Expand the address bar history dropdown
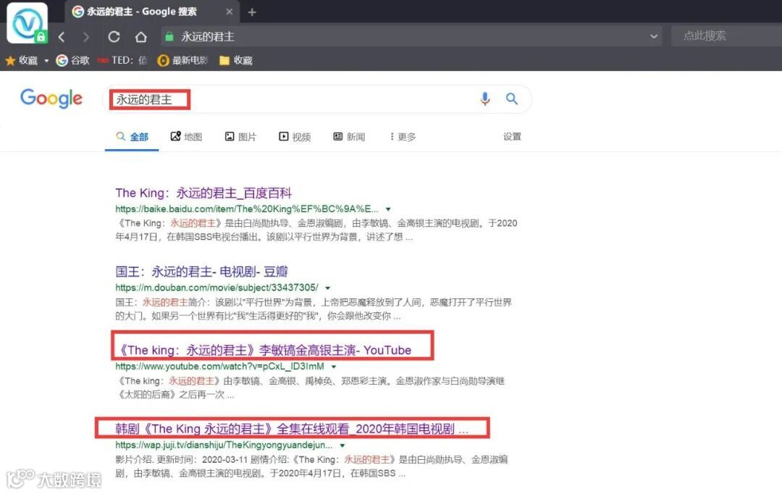Viewport: 782px width, 494px height. pos(653,36)
